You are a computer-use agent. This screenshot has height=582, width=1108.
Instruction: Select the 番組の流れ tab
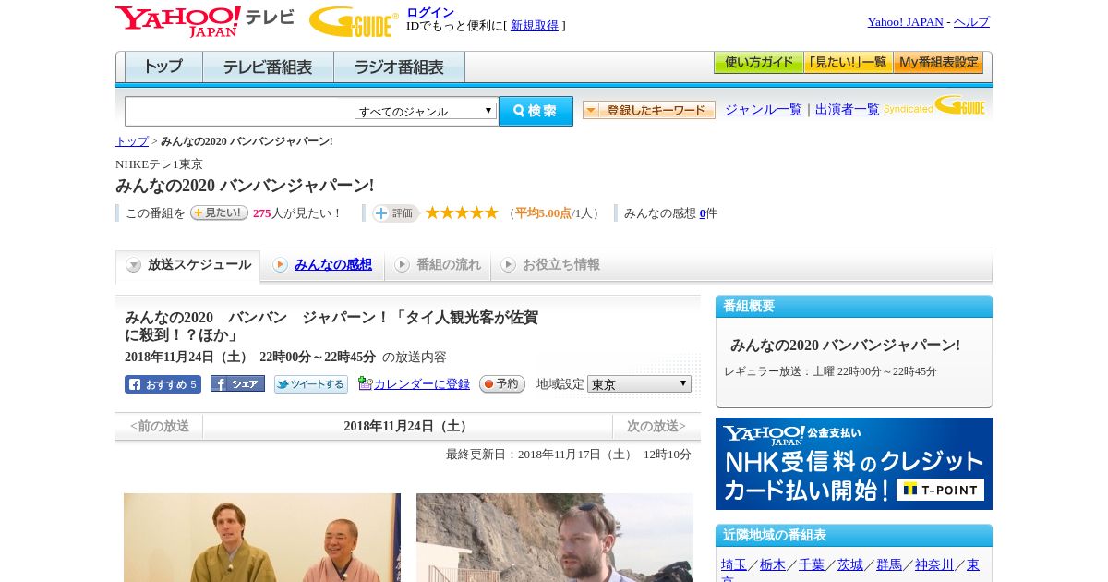(x=438, y=265)
